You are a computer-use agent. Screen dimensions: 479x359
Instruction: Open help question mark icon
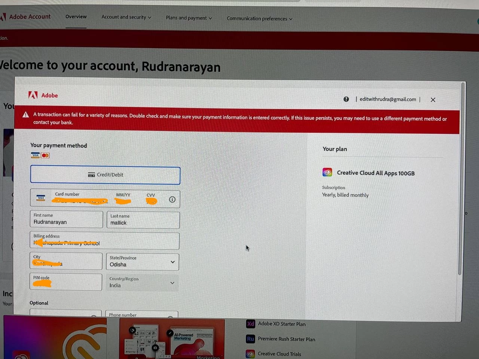tap(346, 99)
